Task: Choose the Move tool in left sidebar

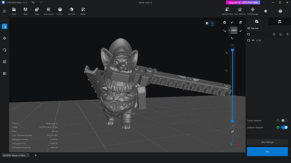Action: [4, 38]
